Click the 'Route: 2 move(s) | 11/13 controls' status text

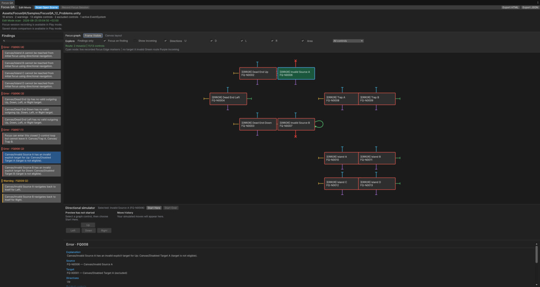pyautogui.click(x=85, y=46)
